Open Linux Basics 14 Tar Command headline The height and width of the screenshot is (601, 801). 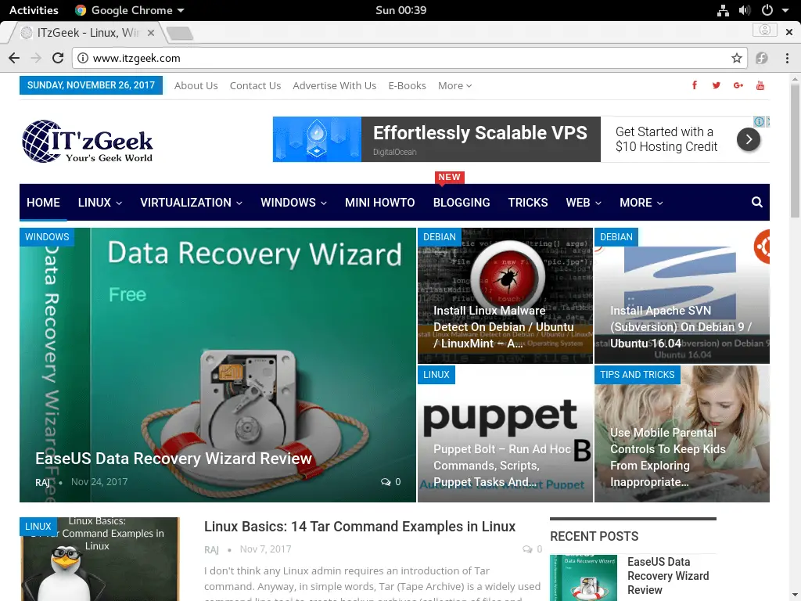click(360, 527)
